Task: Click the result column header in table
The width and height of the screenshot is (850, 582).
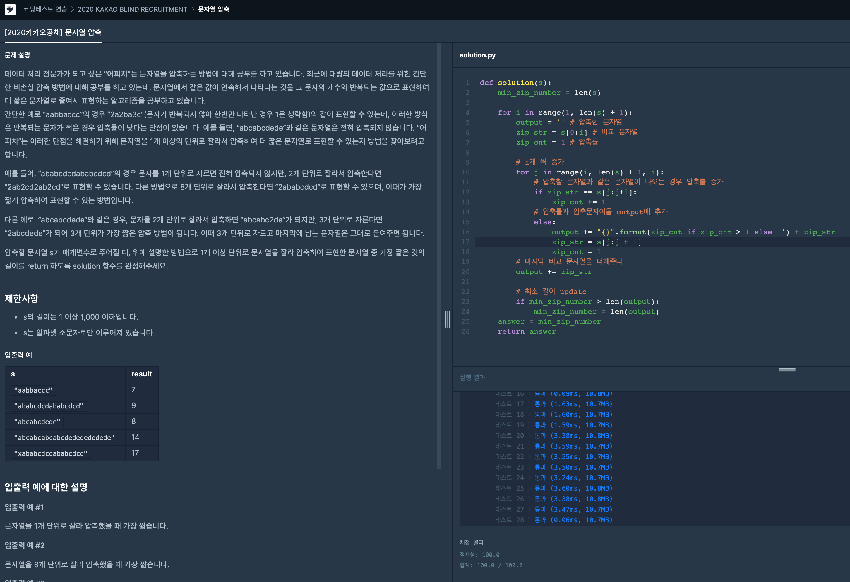Action: (142, 374)
